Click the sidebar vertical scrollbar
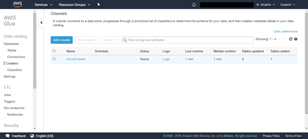 tap(35, 51)
